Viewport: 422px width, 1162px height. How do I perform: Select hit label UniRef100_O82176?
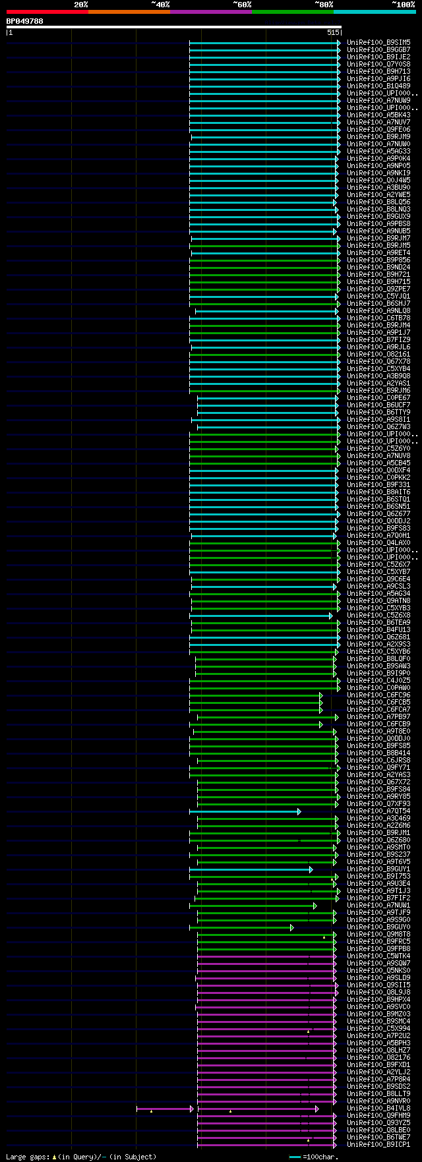click(378, 1057)
